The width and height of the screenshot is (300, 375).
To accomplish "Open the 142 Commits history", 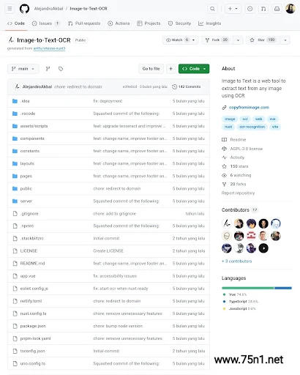I will (x=187, y=86).
